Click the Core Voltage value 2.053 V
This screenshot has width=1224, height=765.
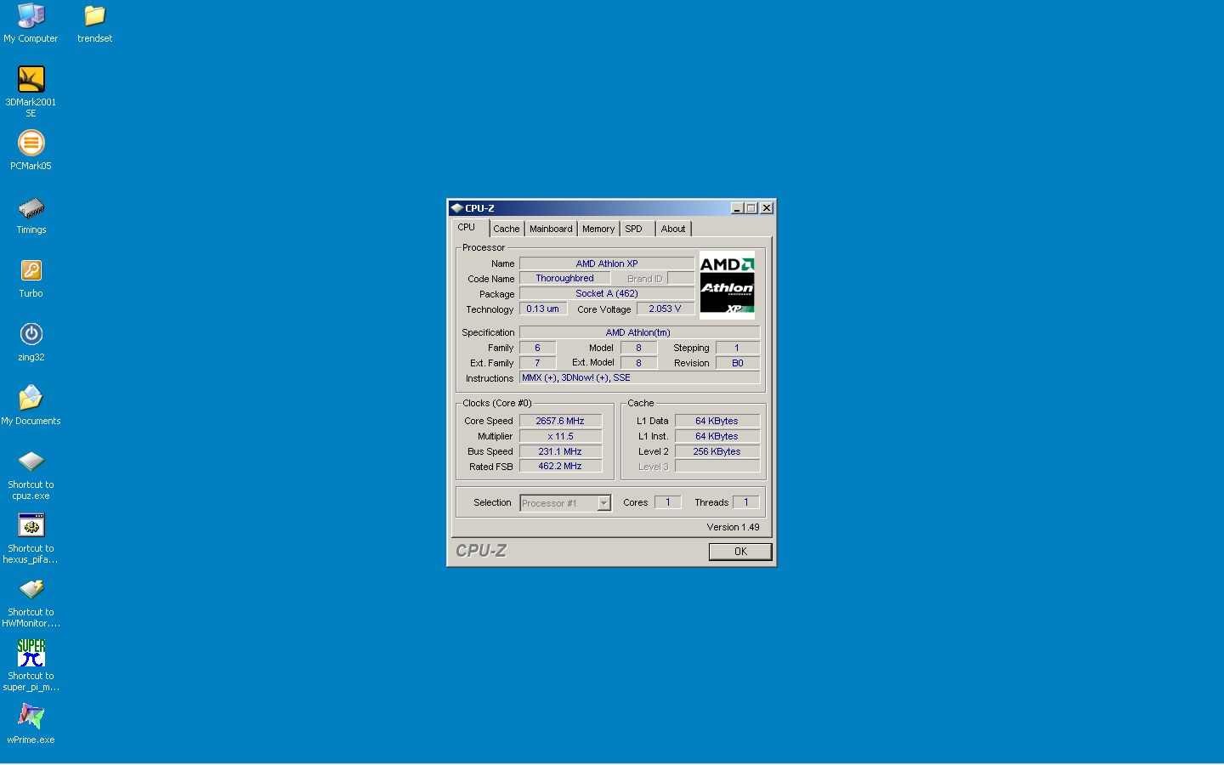coord(665,309)
